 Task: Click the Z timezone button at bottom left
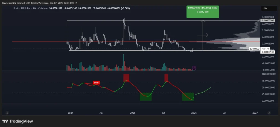(7, 113)
